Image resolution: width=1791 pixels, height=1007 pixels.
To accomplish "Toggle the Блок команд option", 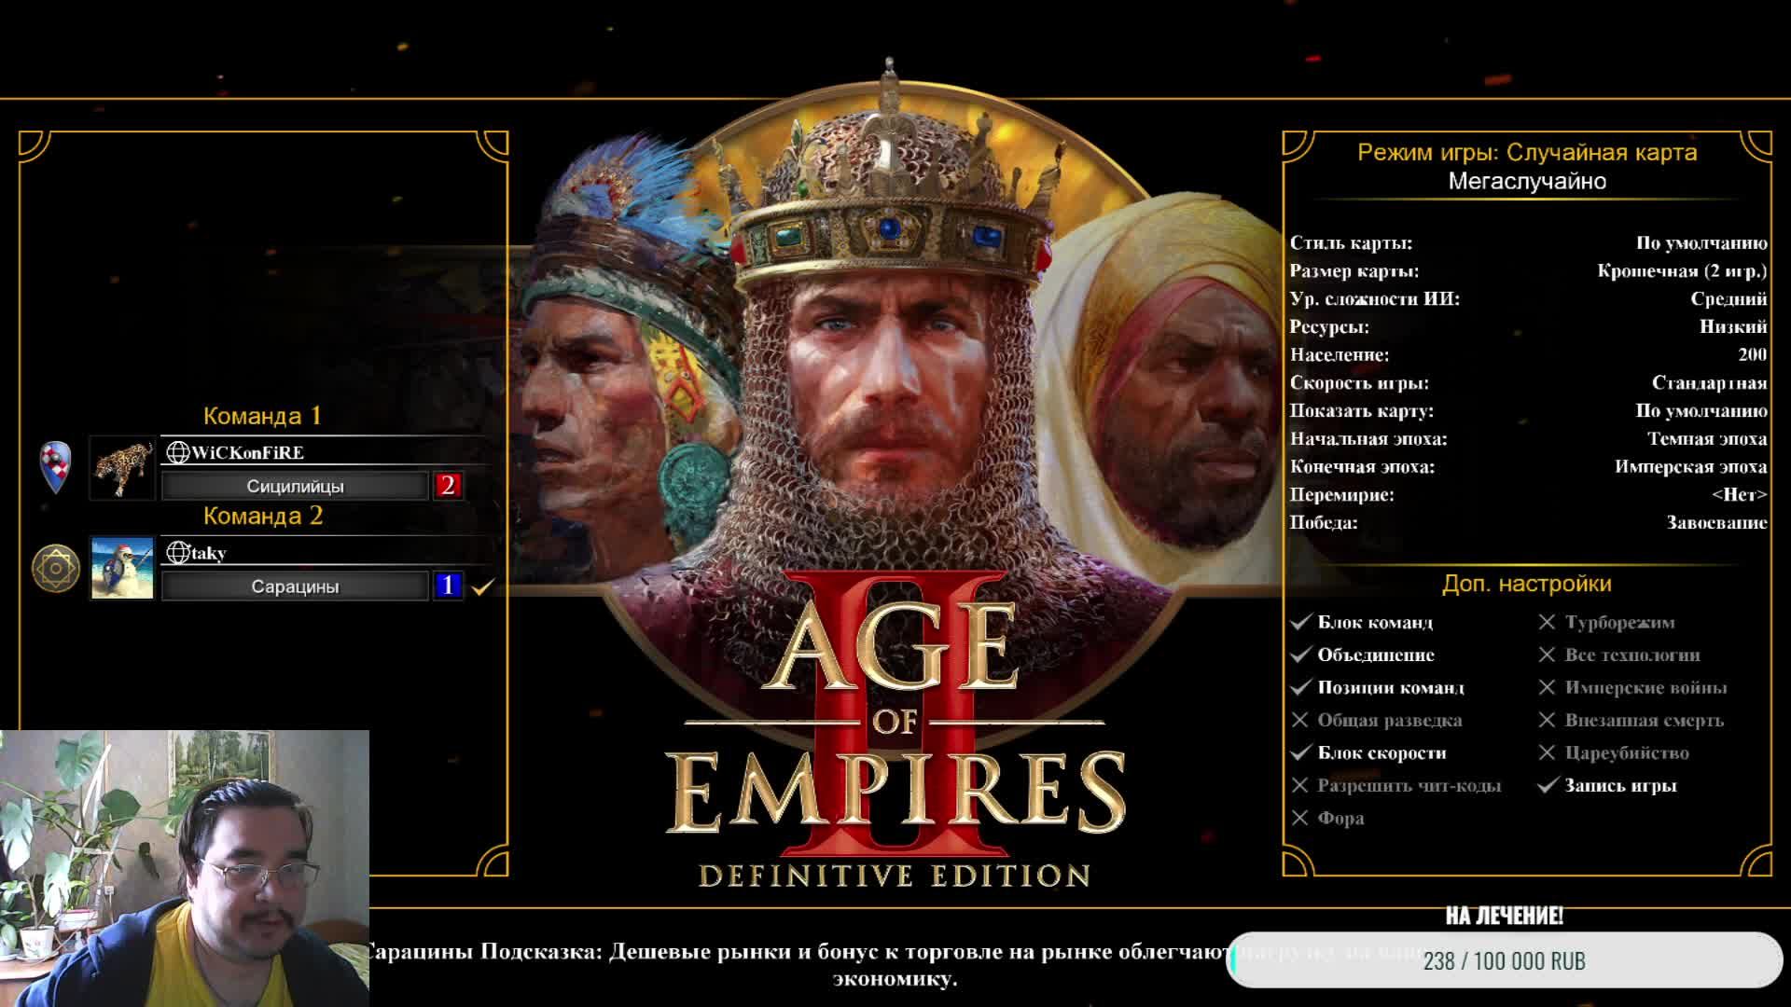I will pos(1374,622).
